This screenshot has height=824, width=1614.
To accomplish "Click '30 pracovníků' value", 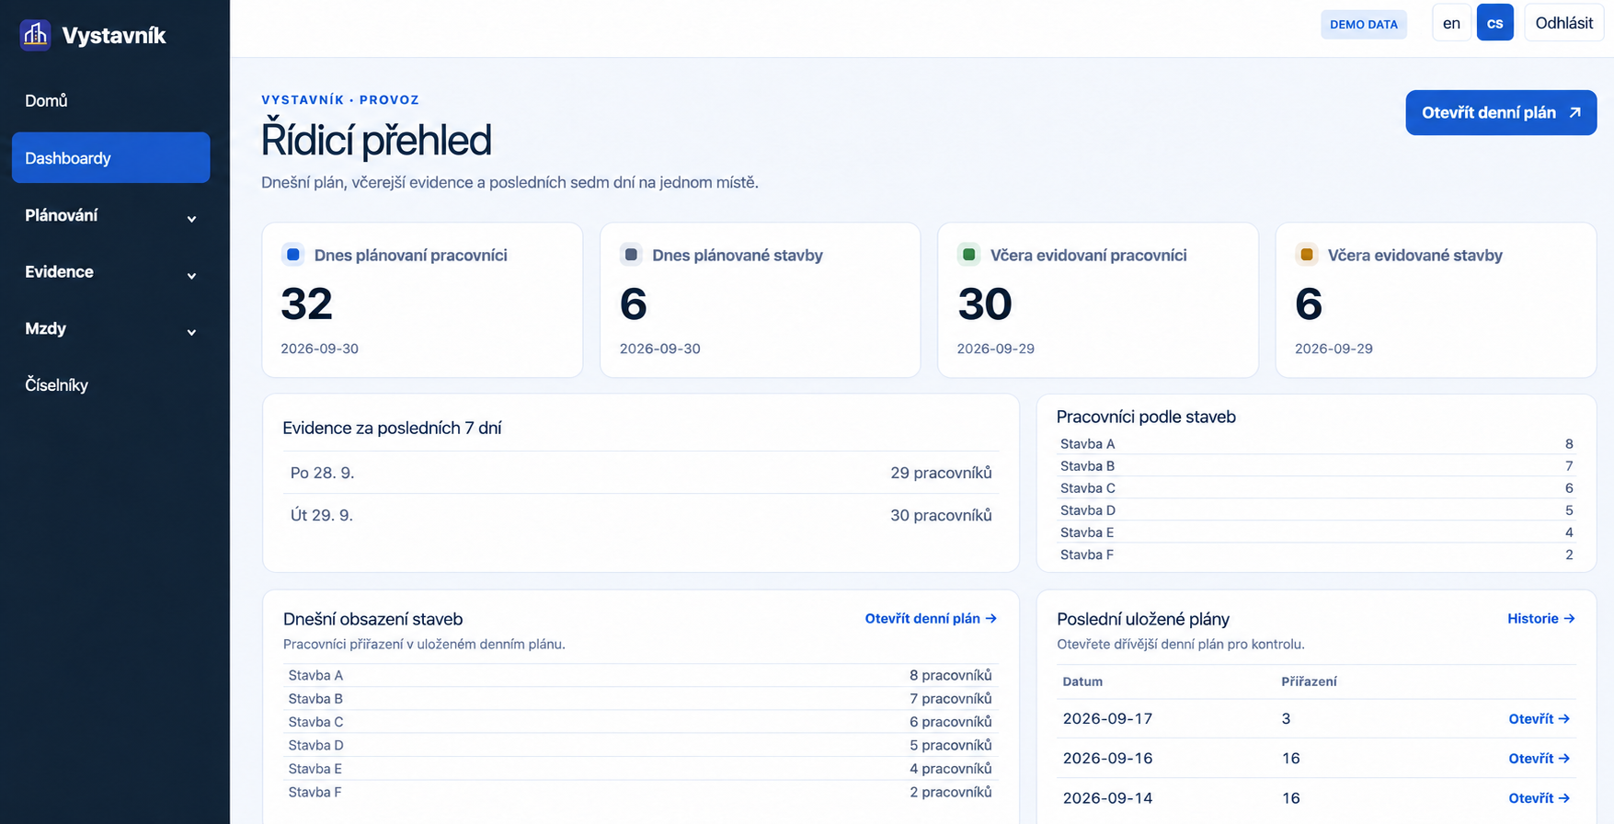I will 941,515.
